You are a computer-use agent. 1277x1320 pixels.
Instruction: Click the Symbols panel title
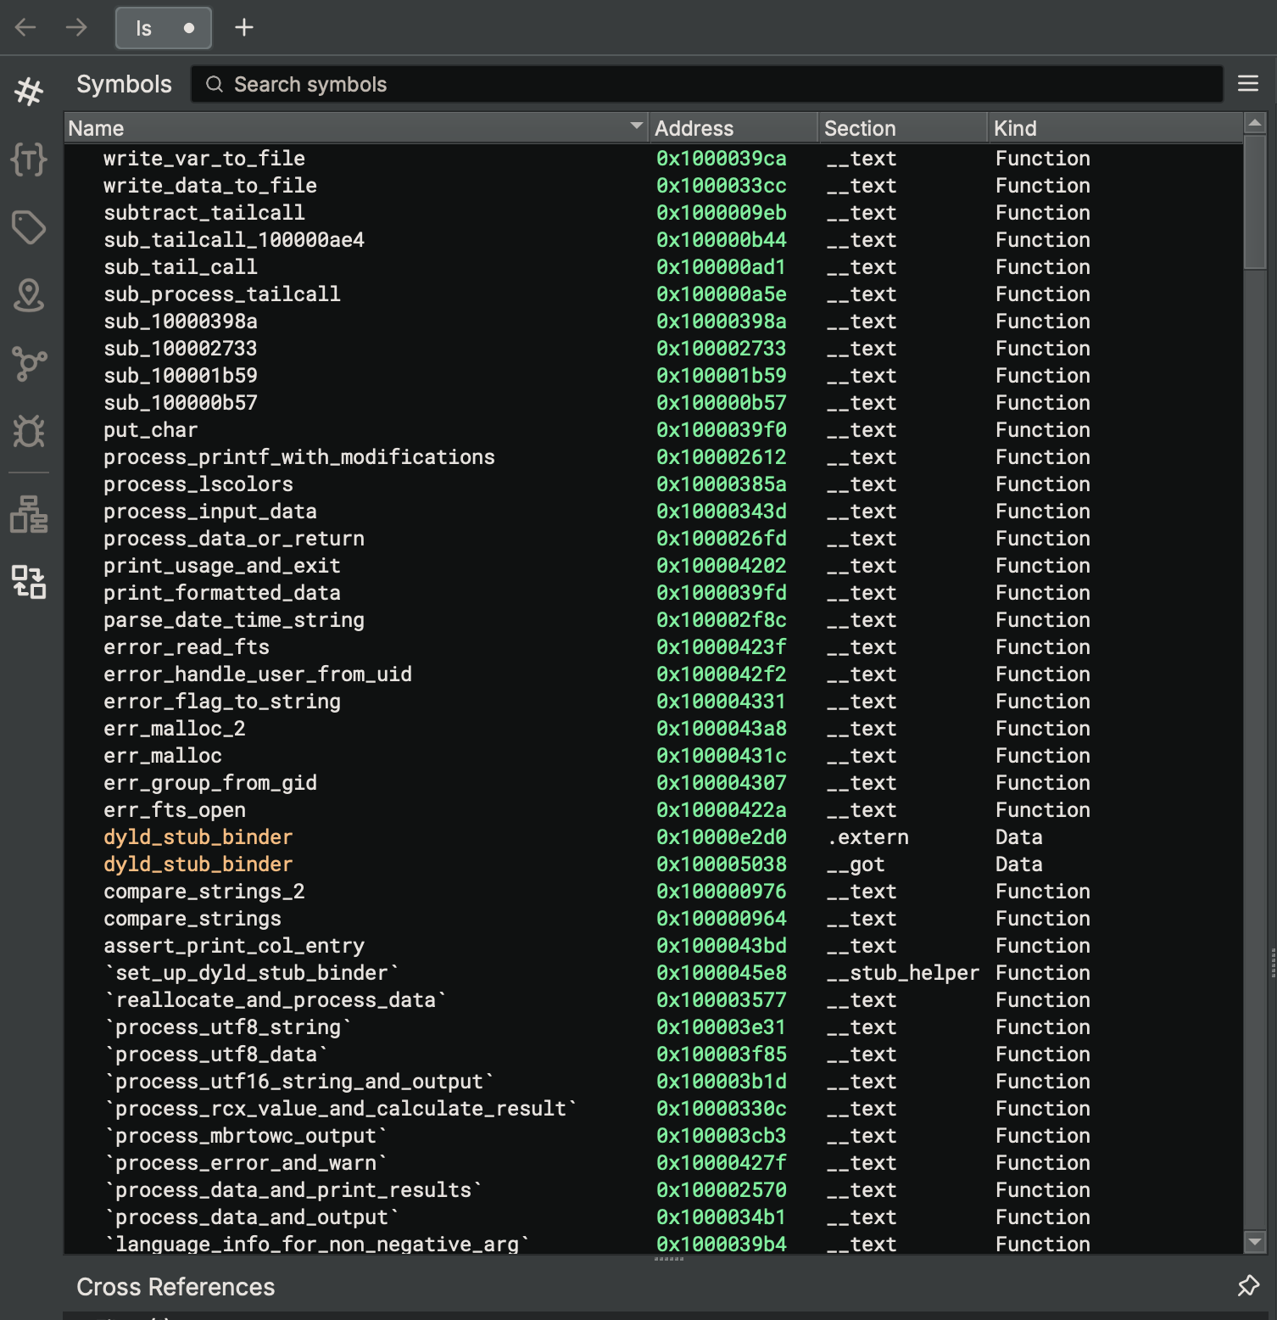coord(124,84)
